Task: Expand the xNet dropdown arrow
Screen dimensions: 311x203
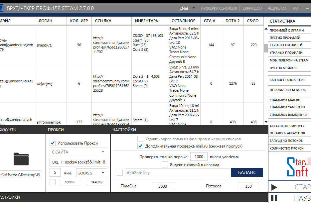Action: tap(194, 8)
